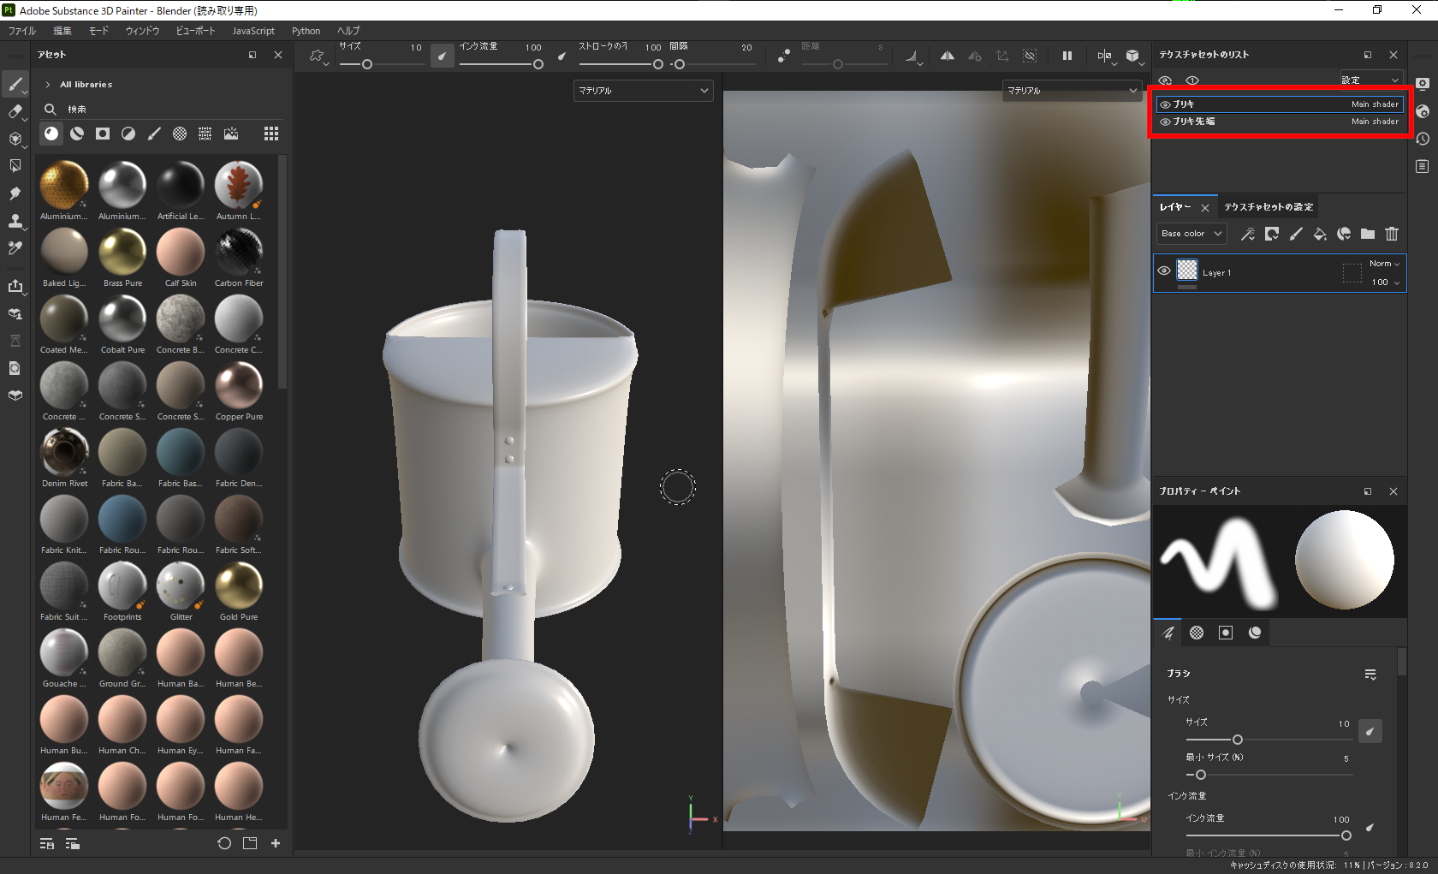Pause the engine rendering

1067,56
